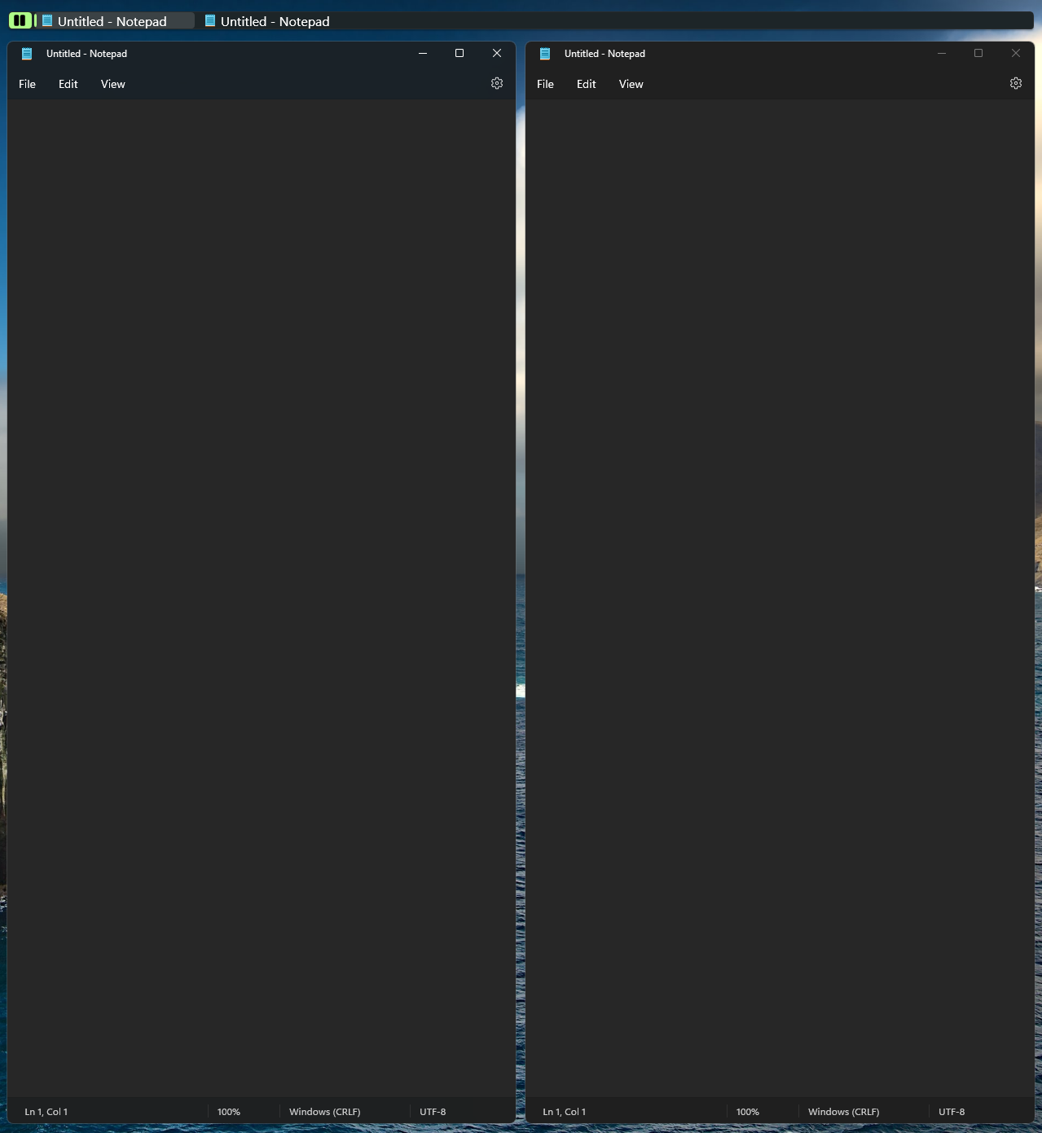This screenshot has height=1133, width=1042.
Task: Click green tiling layout icon in top bar
Action: 20,20
